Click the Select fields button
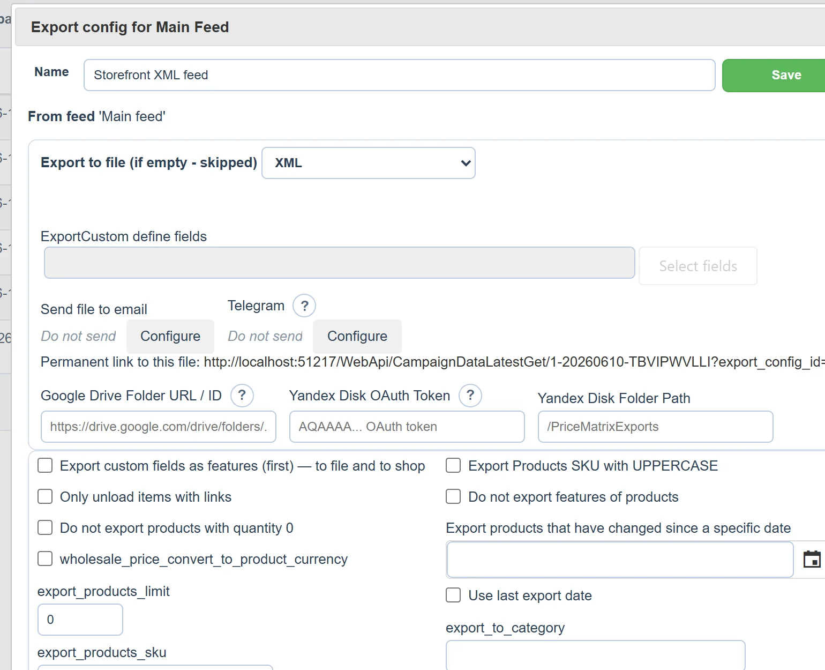This screenshot has width=825, height=670. click(698, 266)
